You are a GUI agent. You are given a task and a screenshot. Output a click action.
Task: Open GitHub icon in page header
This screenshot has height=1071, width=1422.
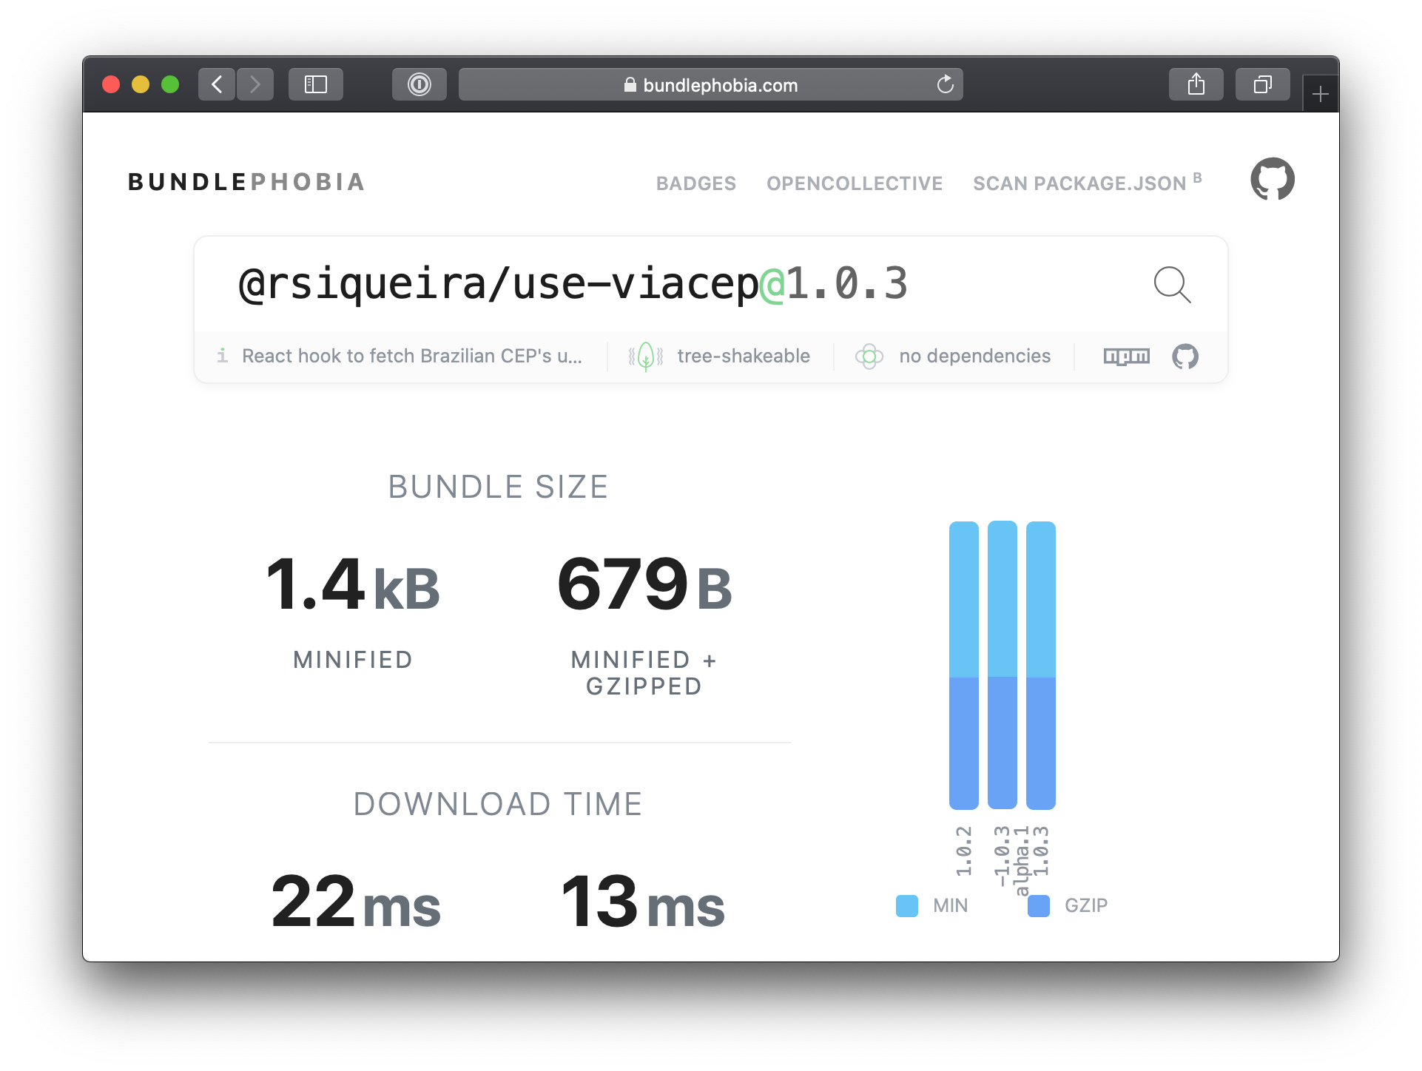coord(1273,179)
